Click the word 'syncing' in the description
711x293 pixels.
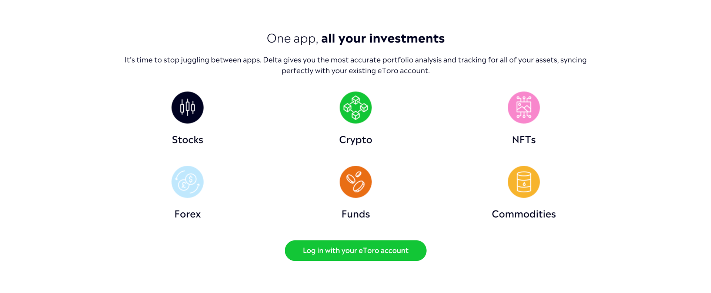coord(573,60)
